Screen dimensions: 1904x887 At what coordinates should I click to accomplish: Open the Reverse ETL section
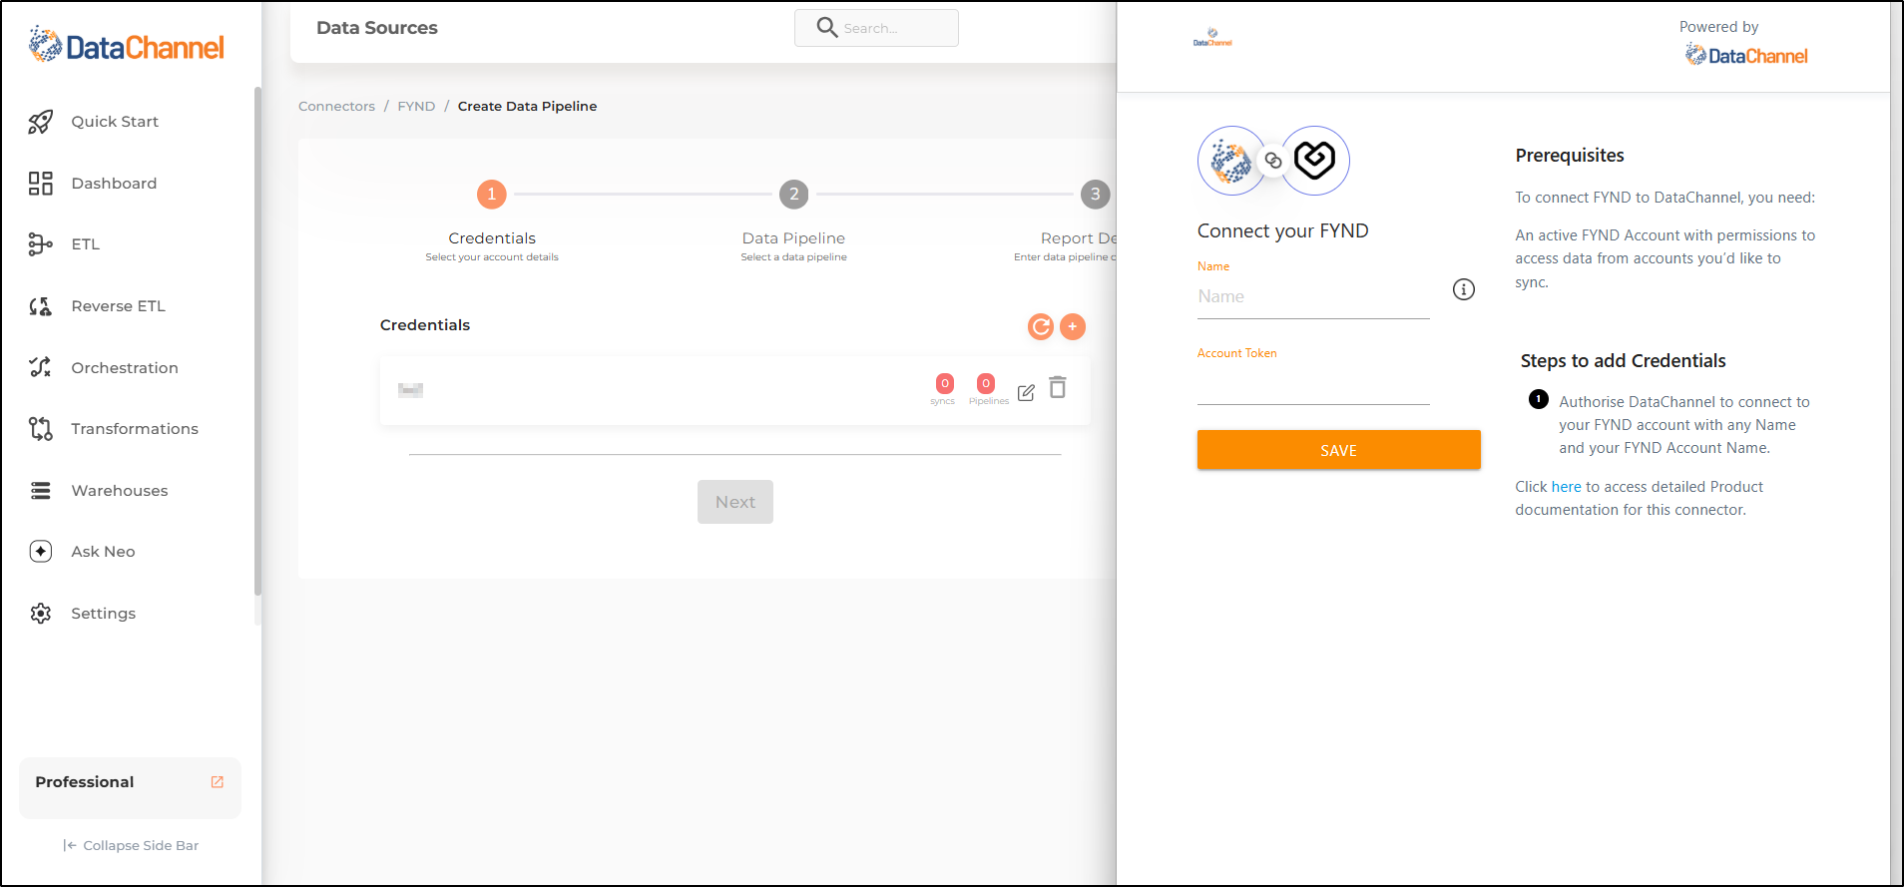[x=118, y=306]
